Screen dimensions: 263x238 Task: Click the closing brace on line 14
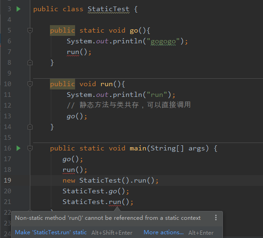click(52, 127)
